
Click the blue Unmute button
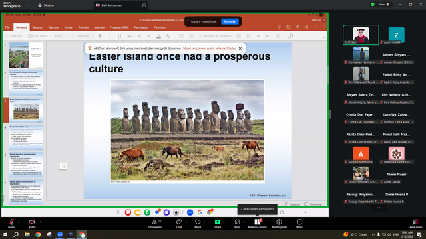click(230, 21)
